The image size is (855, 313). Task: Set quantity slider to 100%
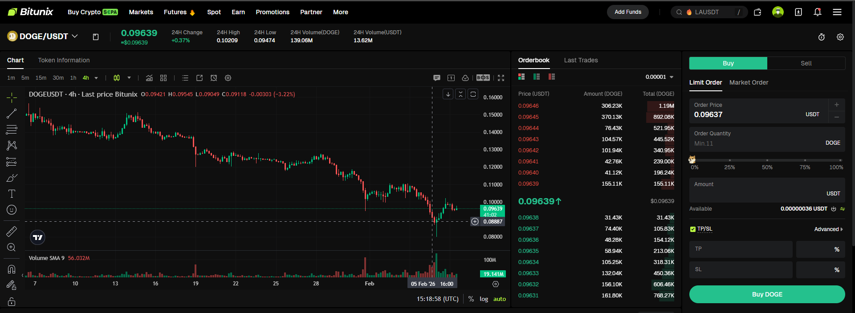[840, 160]
